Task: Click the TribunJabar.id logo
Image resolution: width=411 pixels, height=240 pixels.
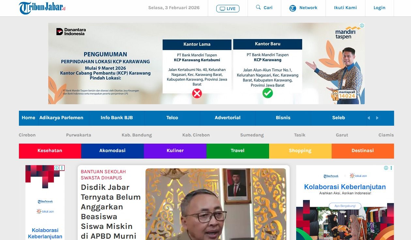Action: (42, 8)
